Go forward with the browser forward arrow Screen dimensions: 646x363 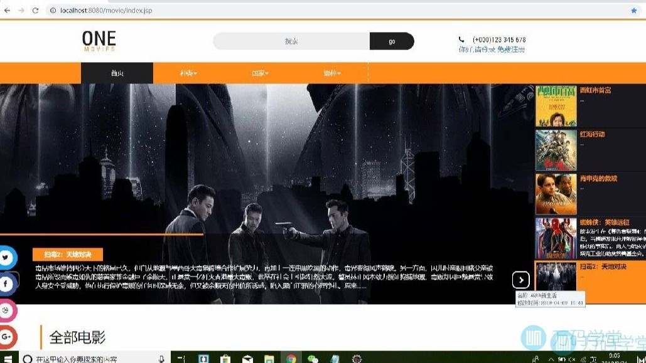21,10
